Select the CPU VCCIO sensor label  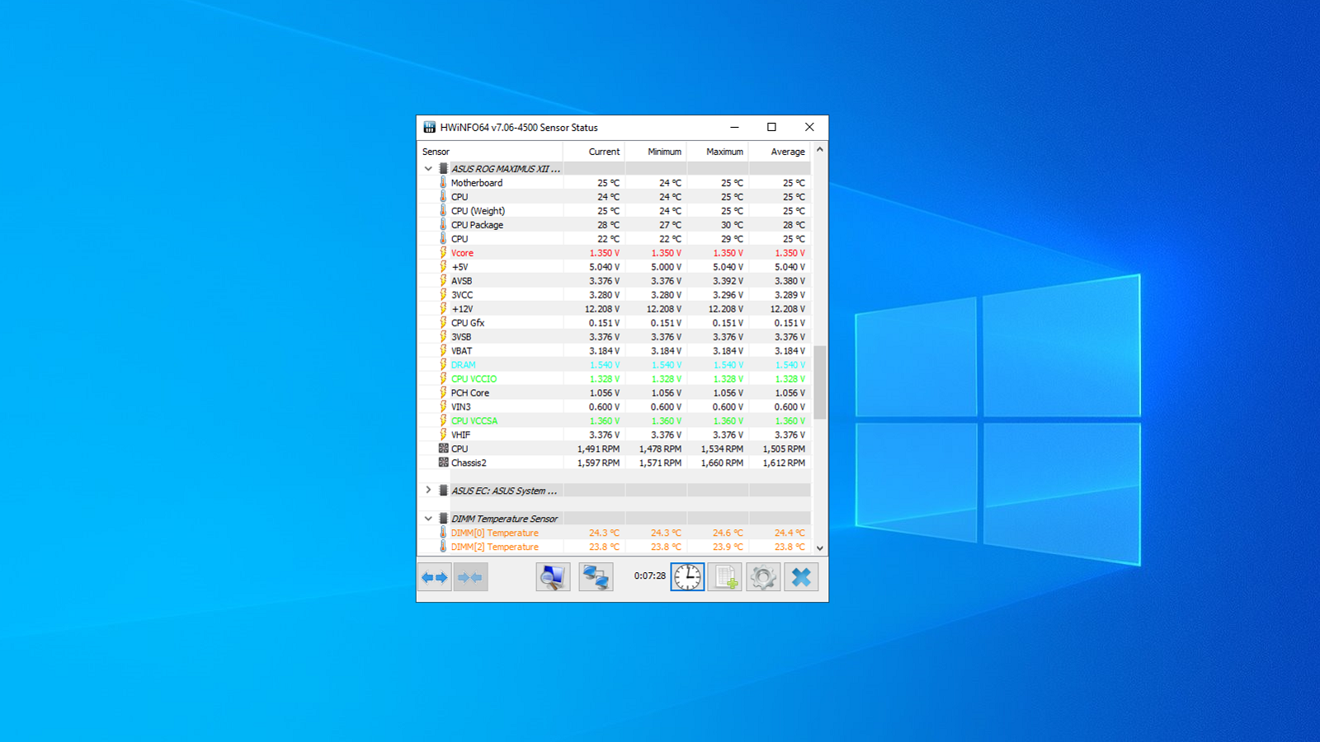[x=474, y=379]
